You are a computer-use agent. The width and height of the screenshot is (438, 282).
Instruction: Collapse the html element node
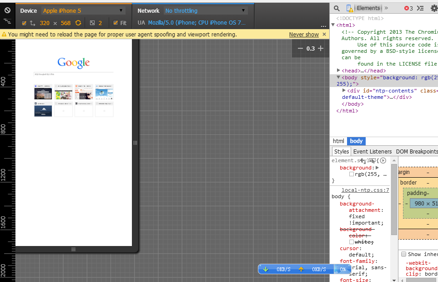tap(333, 25)
